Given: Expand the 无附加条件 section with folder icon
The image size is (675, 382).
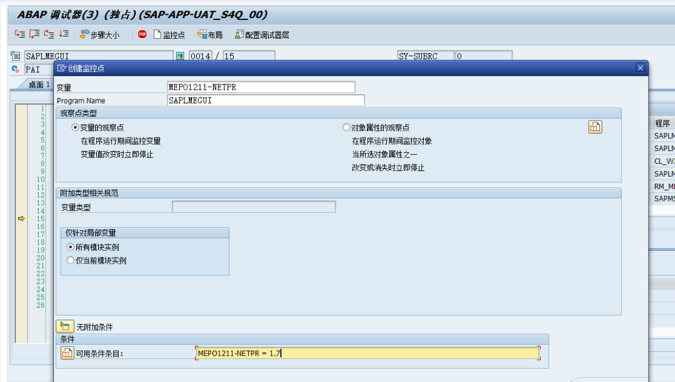Looking at the screenshot, I should click(x=64, y=325).
